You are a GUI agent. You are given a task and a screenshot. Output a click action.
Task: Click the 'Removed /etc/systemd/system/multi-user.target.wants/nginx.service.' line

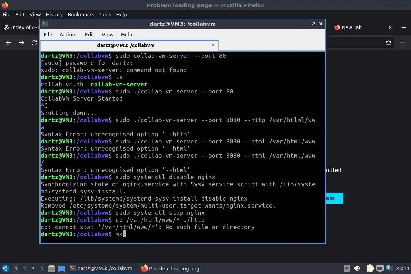coord(158,205)
